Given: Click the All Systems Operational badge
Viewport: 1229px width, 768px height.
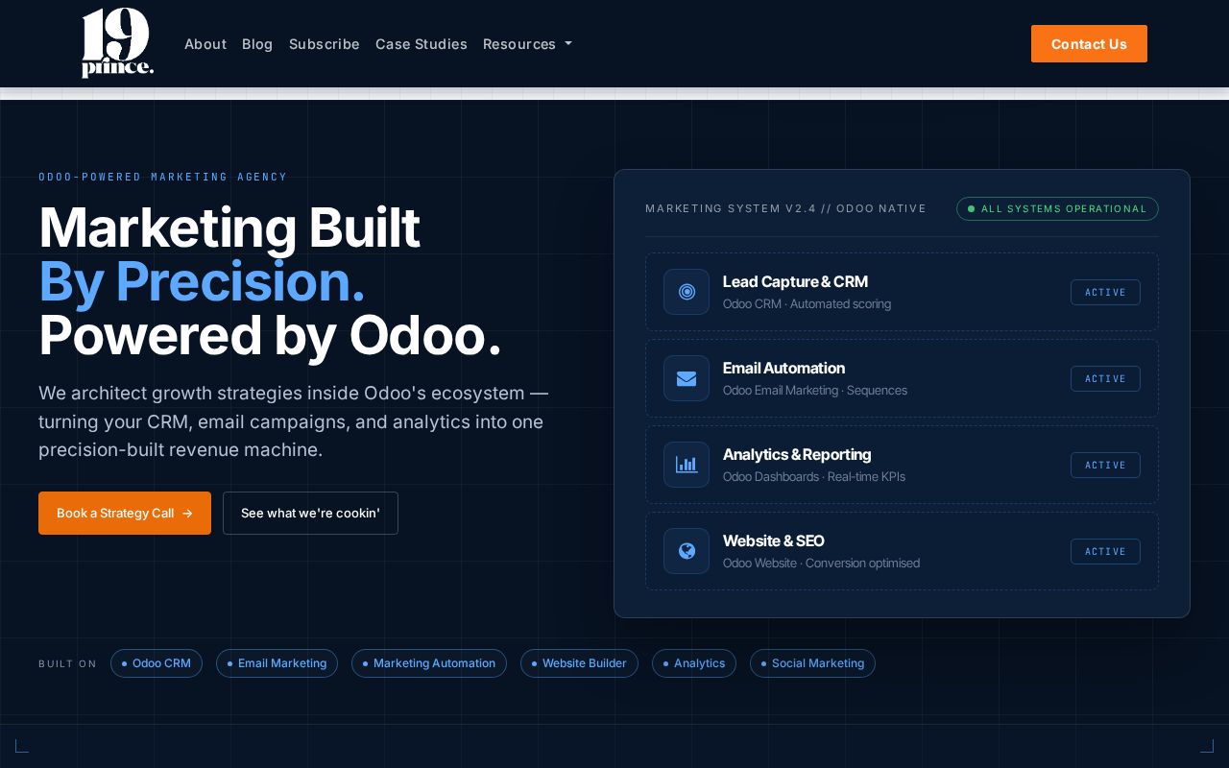Looking at the screenshot, I should [1057, 208].
